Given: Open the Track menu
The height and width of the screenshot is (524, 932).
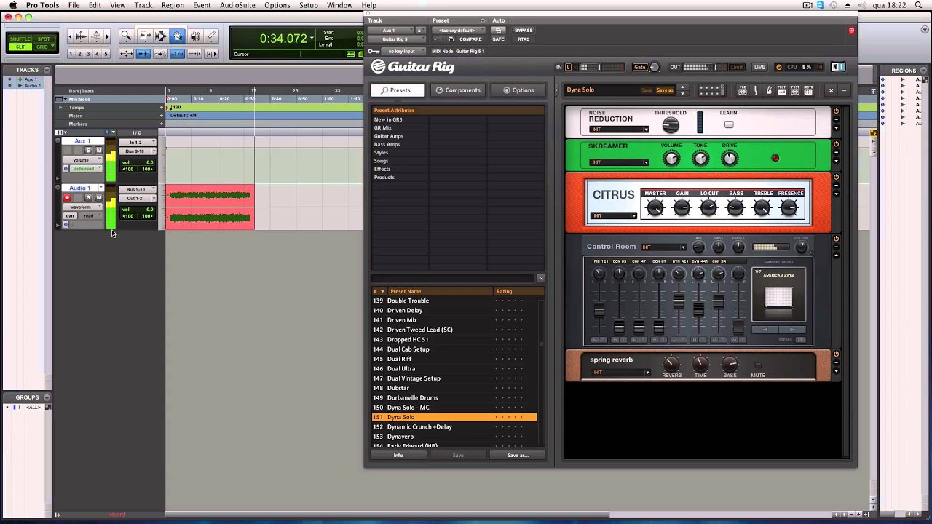Looking at the screenshot, I should [143, 5].
